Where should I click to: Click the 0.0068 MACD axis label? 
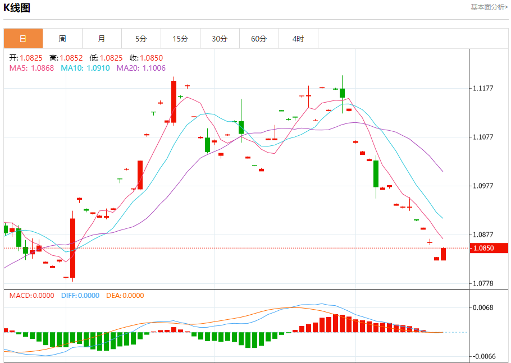(483, 307)
